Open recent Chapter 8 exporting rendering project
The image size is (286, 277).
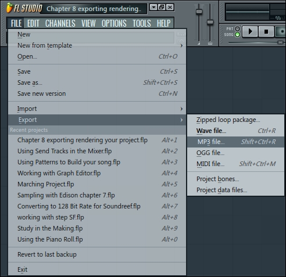97,140
